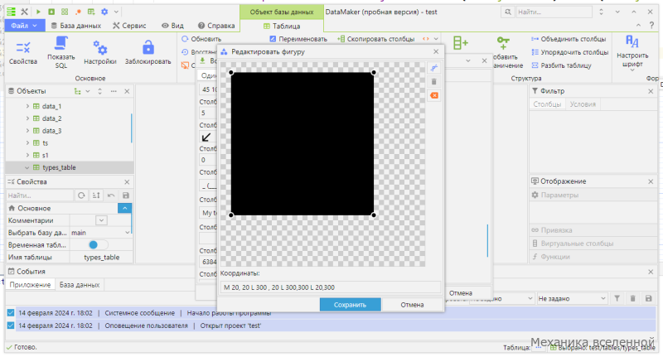
Task: Click the green key add-constraint icon
Action: point(503,43)
